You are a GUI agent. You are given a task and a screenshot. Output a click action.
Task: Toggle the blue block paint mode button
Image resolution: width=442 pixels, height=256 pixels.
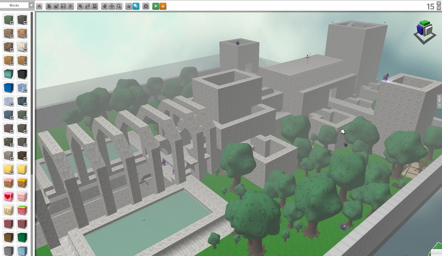click(136, 6)
